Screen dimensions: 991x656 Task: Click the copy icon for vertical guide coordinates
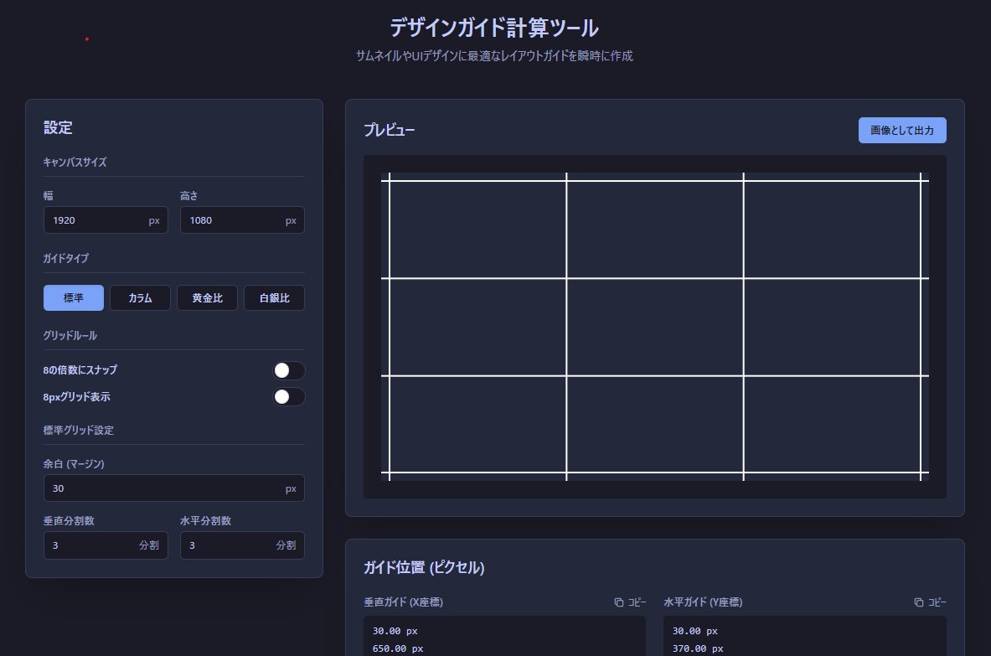click(618, 602)
